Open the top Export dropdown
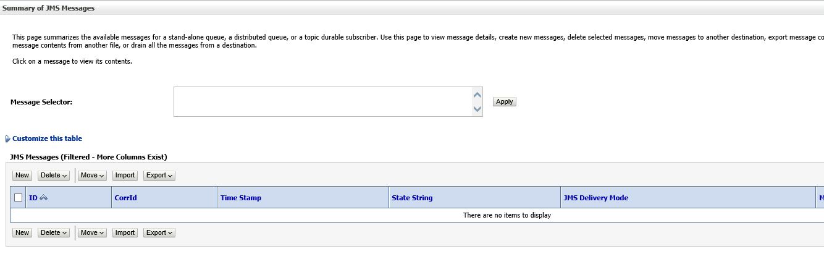This screenshot has height=259, width=824. click(x=159, y=176)
